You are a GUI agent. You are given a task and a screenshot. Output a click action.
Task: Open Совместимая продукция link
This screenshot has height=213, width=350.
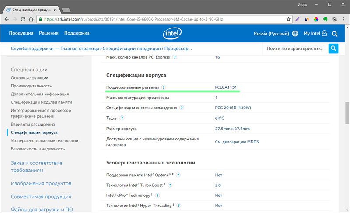41,196
